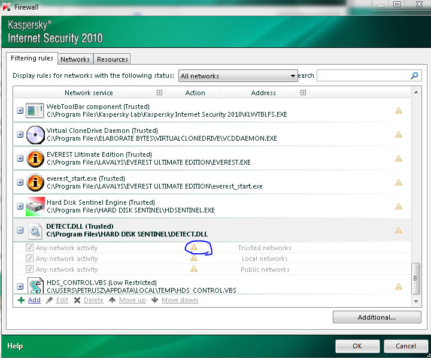
Task: Click warning icon in Hard Disk Sentinel Engine row
Action: click(399, 207)
